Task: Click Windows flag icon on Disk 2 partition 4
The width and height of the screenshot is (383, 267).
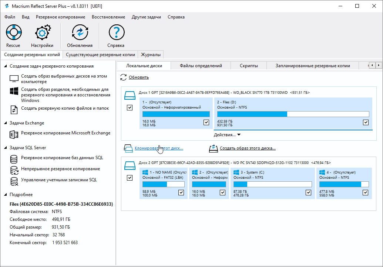Action: pyautogui.click(x=322, y=172)
